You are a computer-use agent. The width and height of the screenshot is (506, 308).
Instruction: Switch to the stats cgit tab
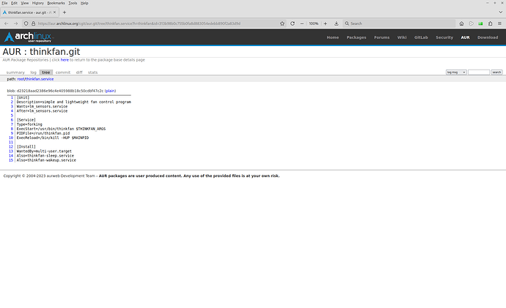tap(92, 72)
